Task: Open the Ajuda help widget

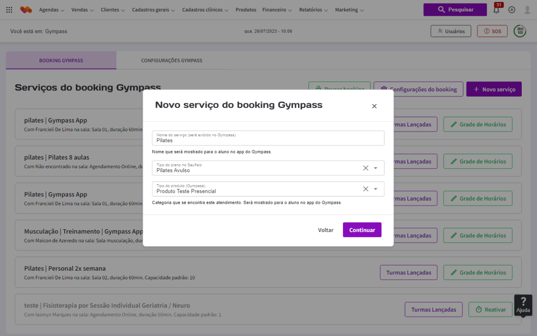Action: [523, 305]
